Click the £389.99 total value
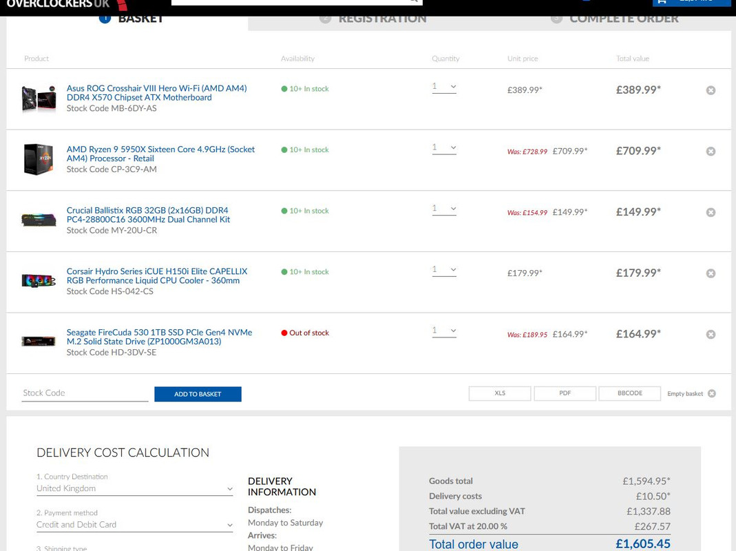This screenshot has height=551, width=736. click(x=638, y=90)
